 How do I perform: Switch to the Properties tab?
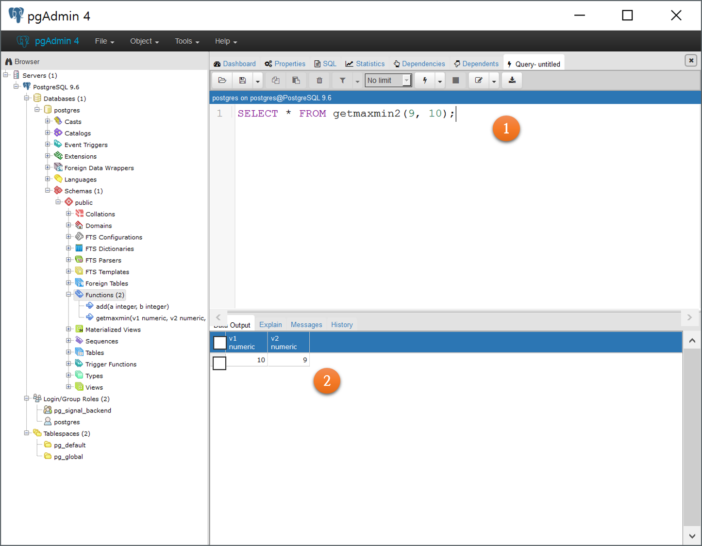285,64
